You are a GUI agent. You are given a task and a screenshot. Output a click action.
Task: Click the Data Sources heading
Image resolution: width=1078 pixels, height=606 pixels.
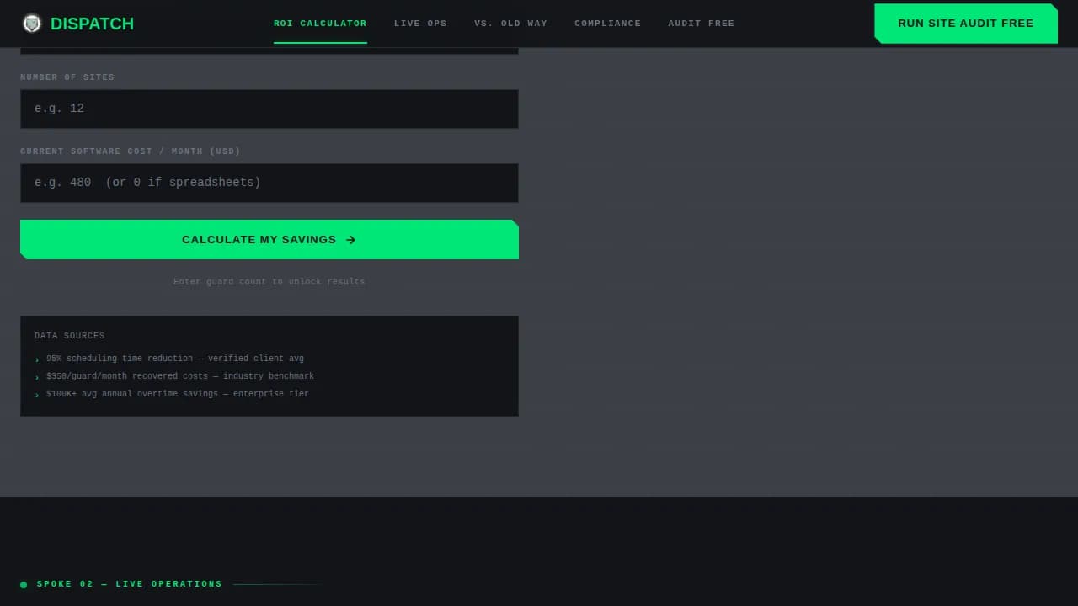pos(70,336)
